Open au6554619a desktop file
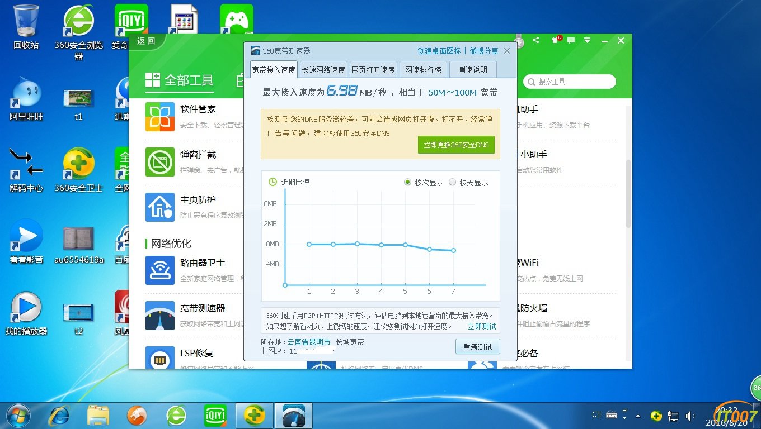Image resolution: width=761 pixels, height=429 pixels. [x=78, y=245]
